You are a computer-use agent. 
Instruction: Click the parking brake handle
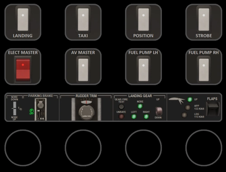click(41, 109)
